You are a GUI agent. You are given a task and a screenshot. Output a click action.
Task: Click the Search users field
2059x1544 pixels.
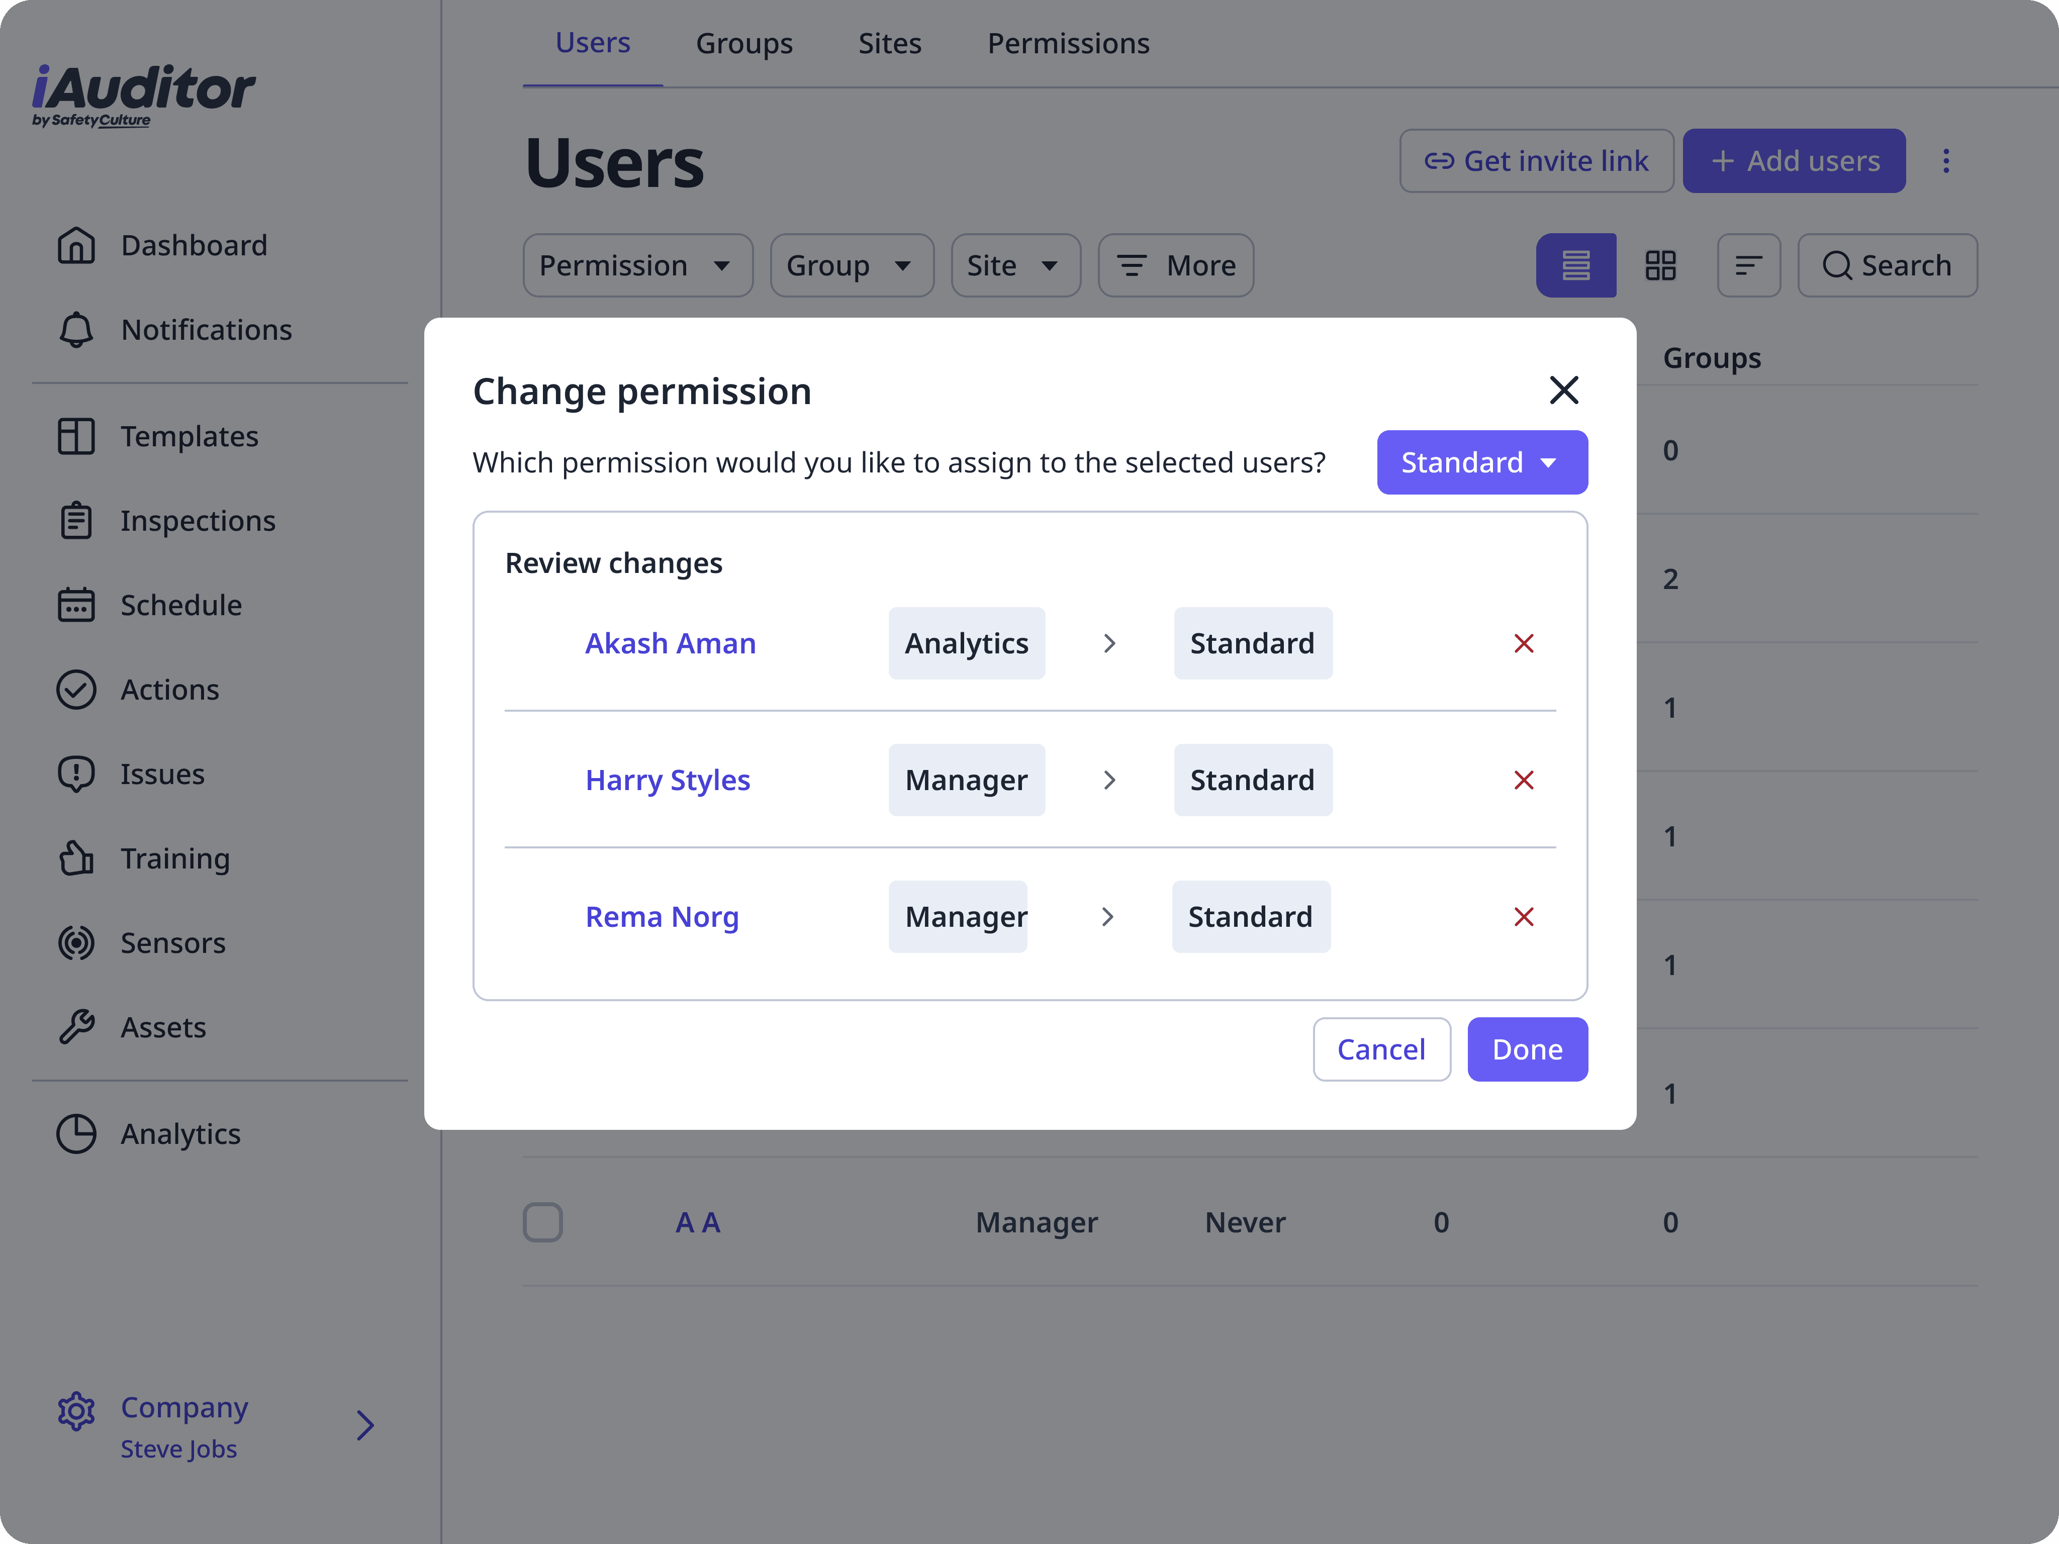click(x=1887, y=266)
